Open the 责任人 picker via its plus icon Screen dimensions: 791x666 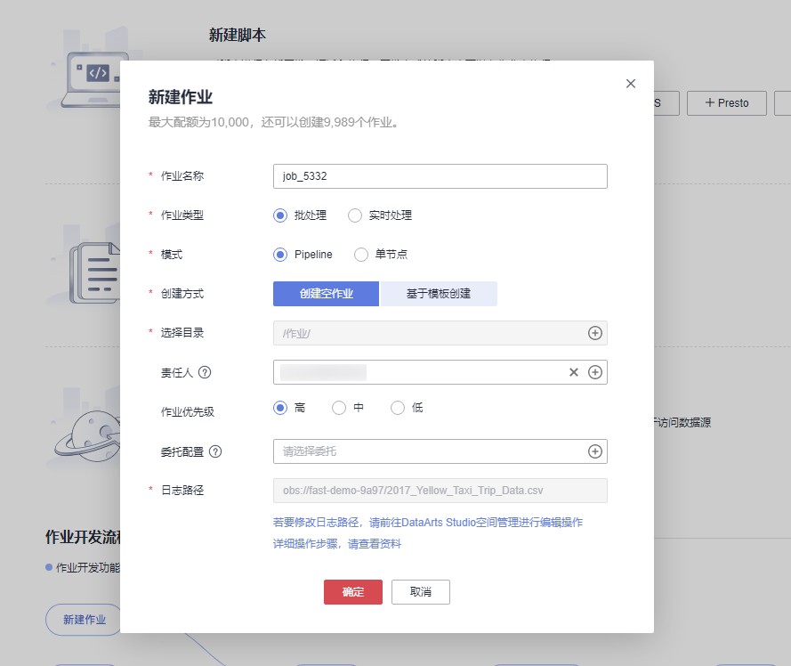click(x=595, y=372)
